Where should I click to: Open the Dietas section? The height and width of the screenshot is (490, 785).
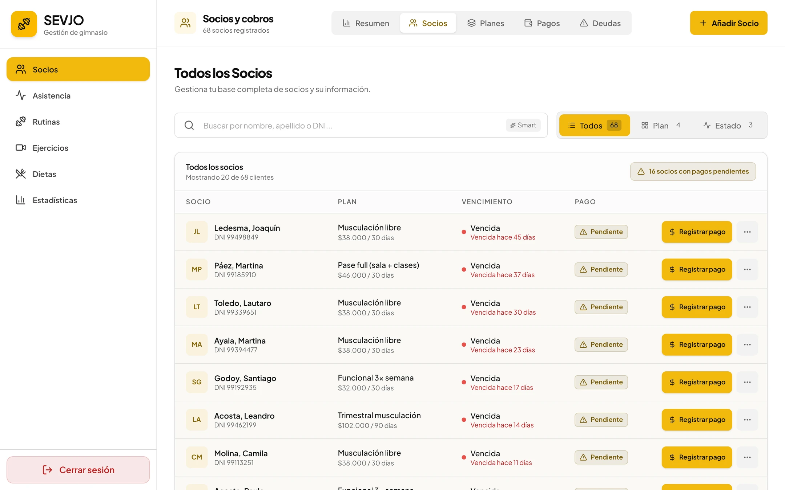78,174
